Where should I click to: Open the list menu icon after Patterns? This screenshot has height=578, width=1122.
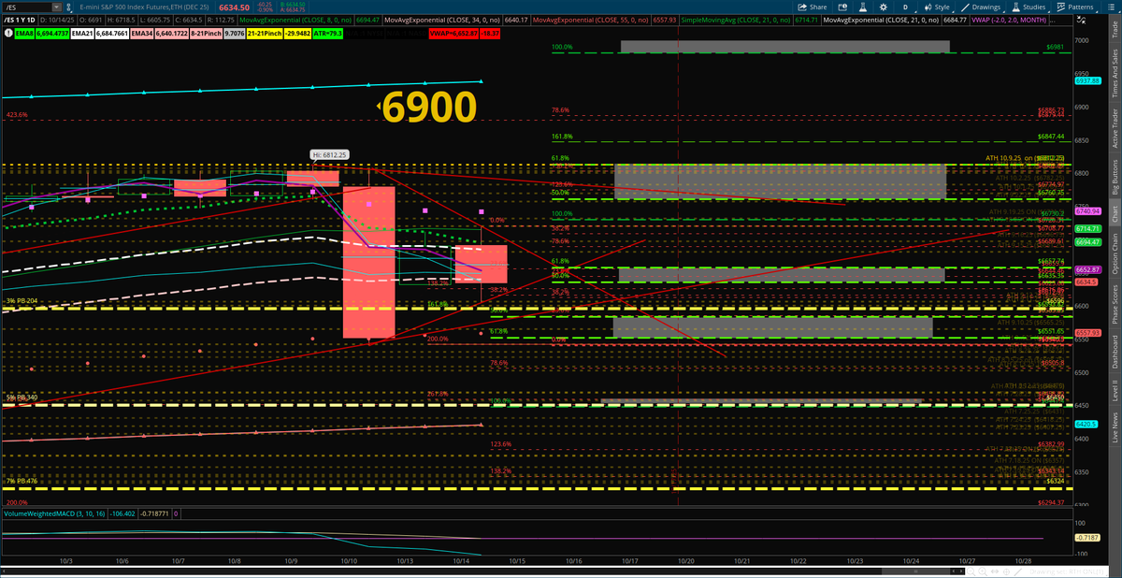[x=1112, y=7]
